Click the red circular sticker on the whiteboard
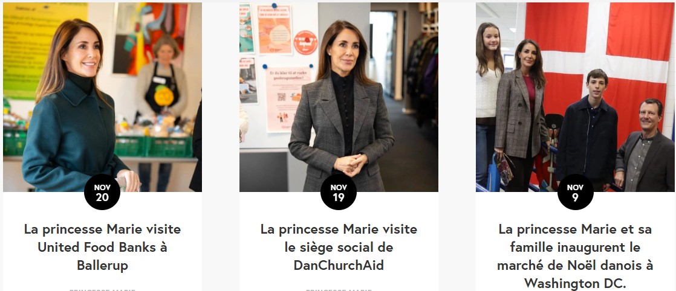 (x=305, y=42)
